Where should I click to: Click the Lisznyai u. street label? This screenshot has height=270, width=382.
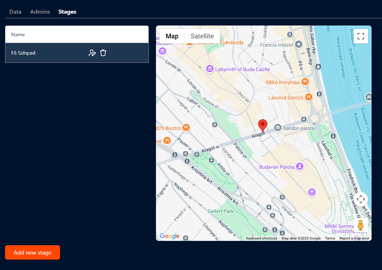tap(211, 232)
